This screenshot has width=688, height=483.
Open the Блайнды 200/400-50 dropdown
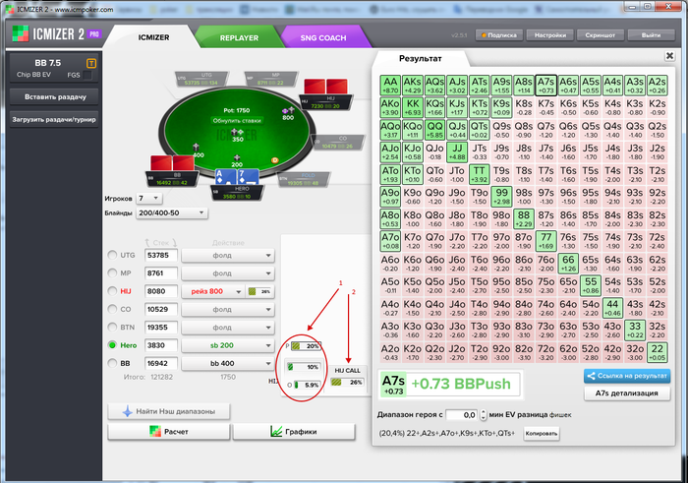pyautogui.click(x=172, y=212)
